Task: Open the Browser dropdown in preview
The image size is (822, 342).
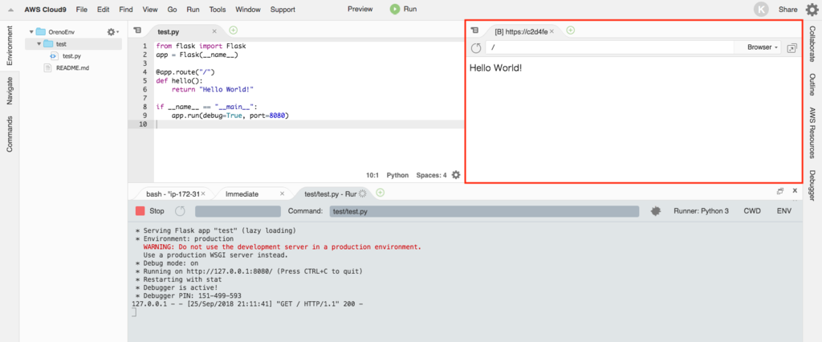Action: [x=763, y=47]
